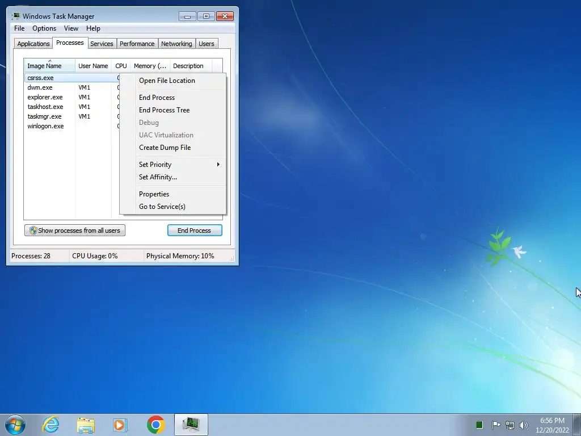Sort by the Memory column header
The height and width of the screenshot is (436, 581).
coord(150,66)
